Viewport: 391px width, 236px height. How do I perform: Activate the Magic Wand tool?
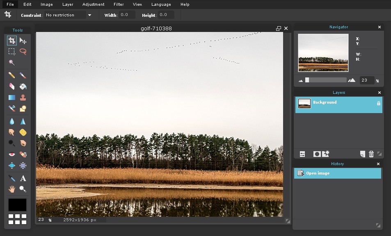[11, 62]
